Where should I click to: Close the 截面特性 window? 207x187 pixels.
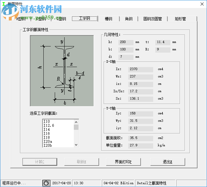point(202,4)
